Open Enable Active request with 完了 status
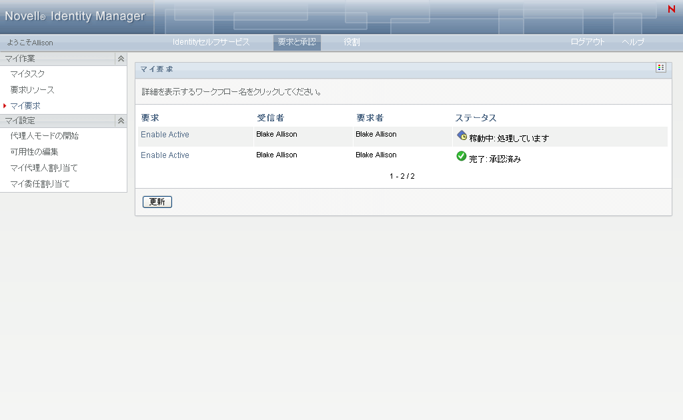683x420 pixels. coord(165,155)
